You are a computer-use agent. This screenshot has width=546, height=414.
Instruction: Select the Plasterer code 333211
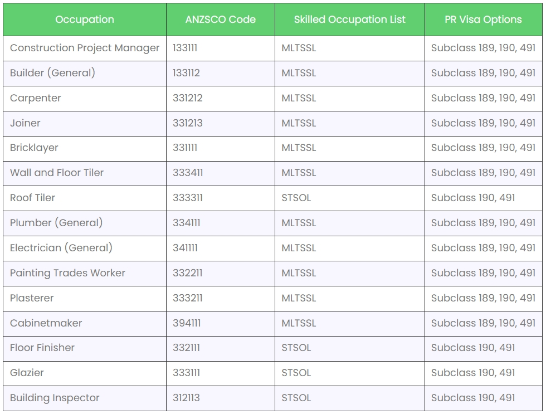(188, 298)
